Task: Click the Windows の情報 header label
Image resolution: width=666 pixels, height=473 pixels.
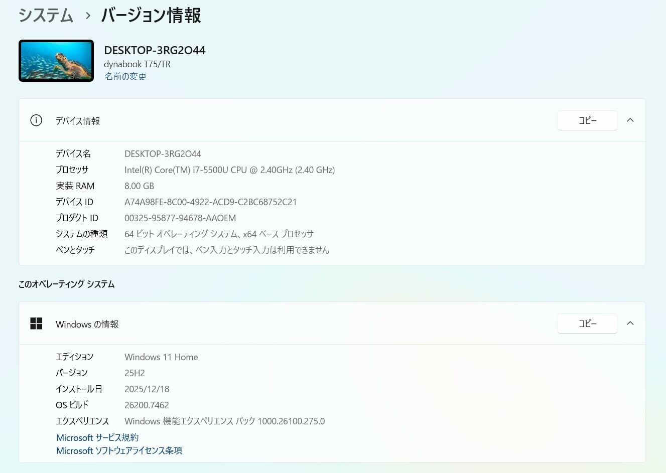Action: pos(87,325)
